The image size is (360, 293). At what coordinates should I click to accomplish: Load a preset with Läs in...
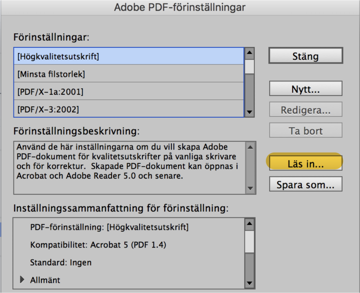(306, 163)
